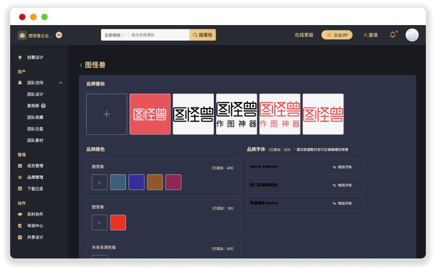The width and height of the screenshot is (436, 271).
Task: Select the black 图怪兽 作图神器 logo thumbnail
Action: click(237, 114)
